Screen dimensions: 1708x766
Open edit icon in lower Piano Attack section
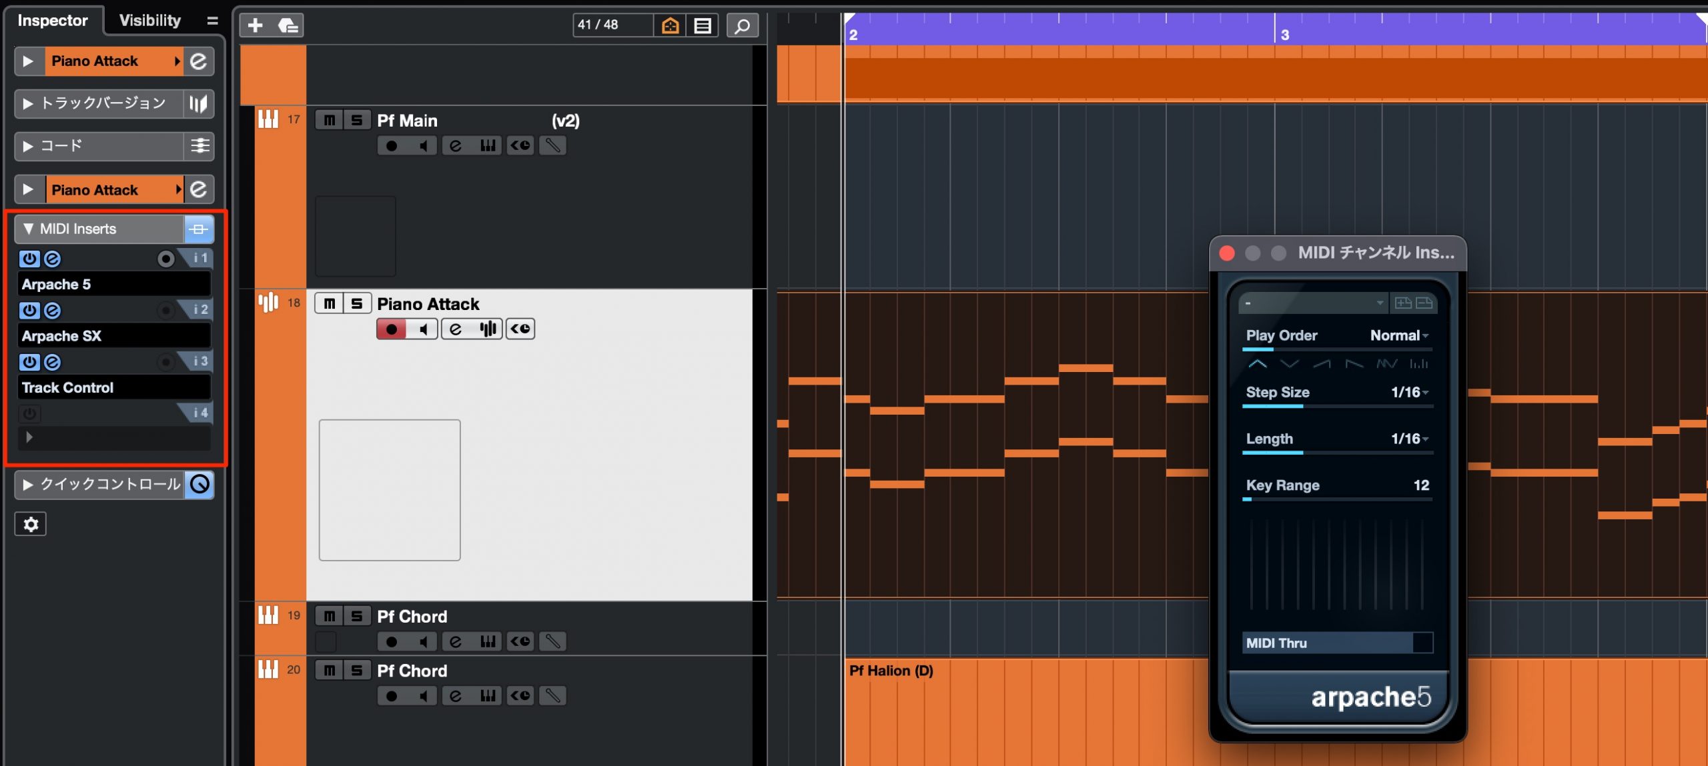point(199,190)
